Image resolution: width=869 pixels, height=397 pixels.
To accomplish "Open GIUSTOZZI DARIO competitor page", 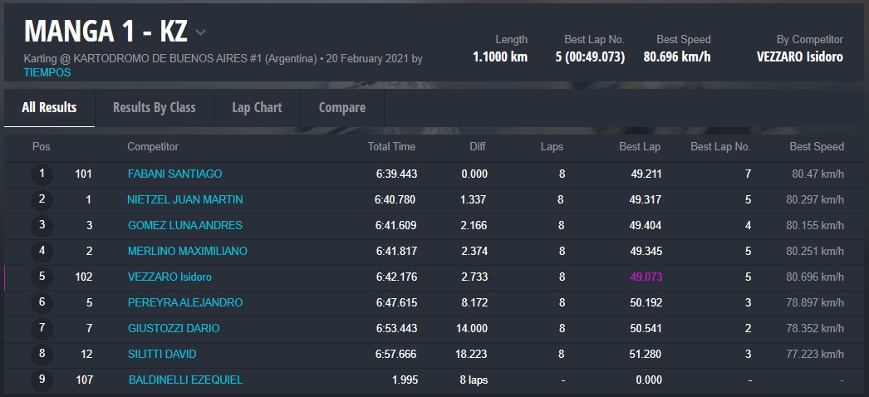I will pos(174,329).
